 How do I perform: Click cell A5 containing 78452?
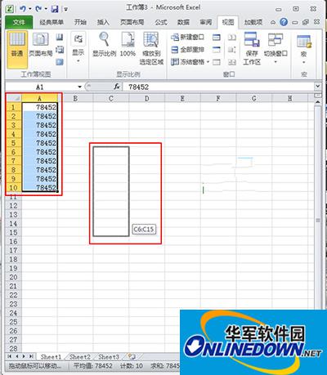pos(40,143)
